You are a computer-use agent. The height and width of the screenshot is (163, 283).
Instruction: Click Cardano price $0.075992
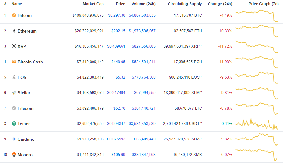pyautogui.click(x=116, y=139)
